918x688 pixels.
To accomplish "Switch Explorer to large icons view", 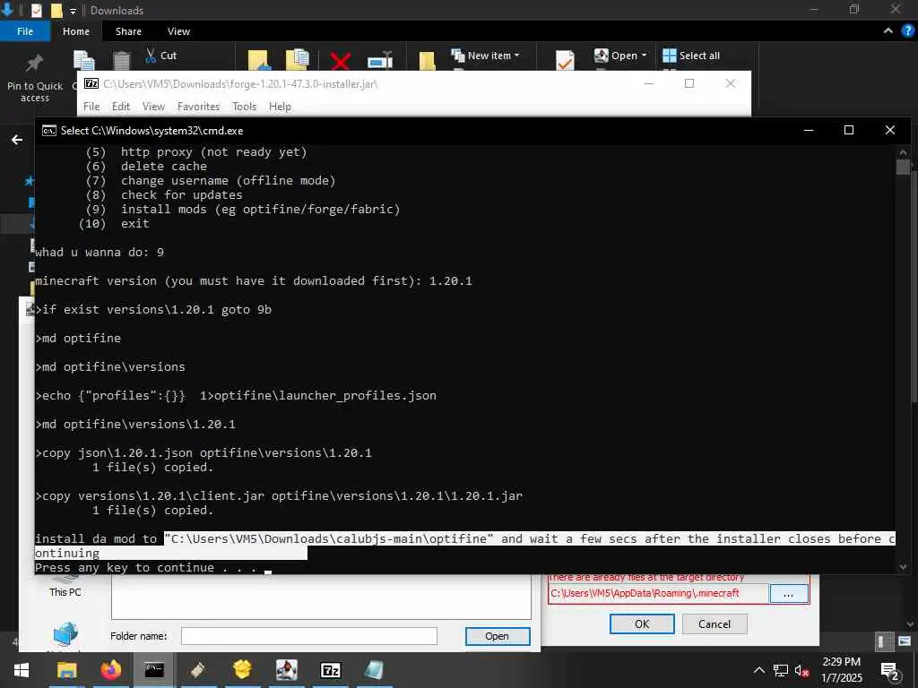I will pos(905,641).
